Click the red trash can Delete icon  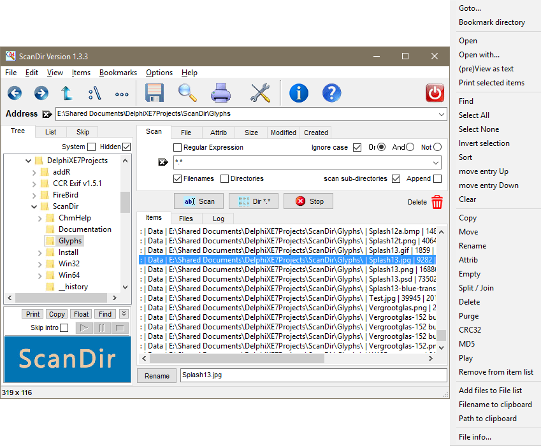pos(437,202)
